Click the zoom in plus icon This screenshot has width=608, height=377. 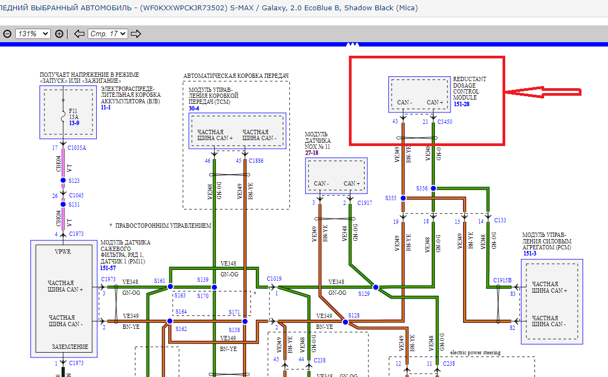click(59, 34)
